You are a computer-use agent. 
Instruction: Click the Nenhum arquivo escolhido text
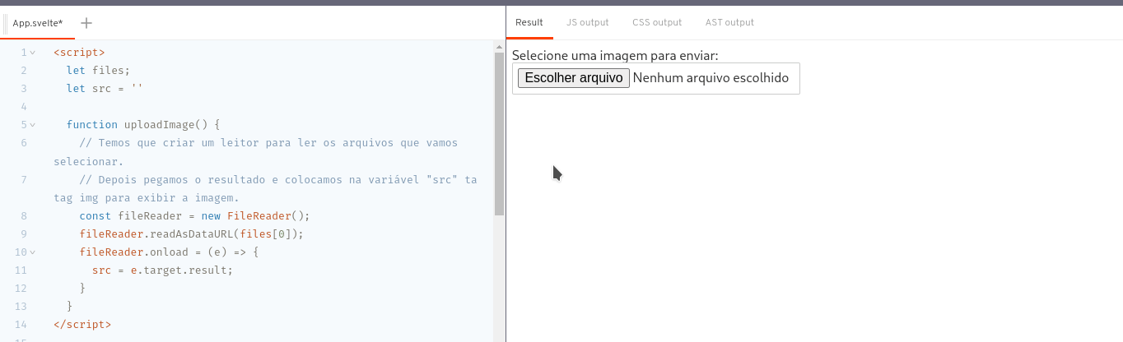point(711,78)
